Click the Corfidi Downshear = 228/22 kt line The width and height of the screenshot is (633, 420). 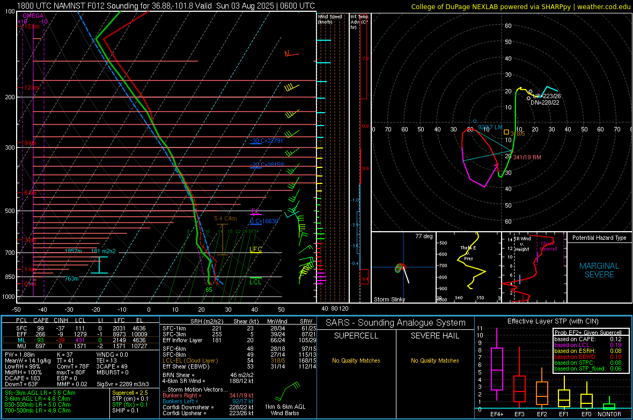208,407
